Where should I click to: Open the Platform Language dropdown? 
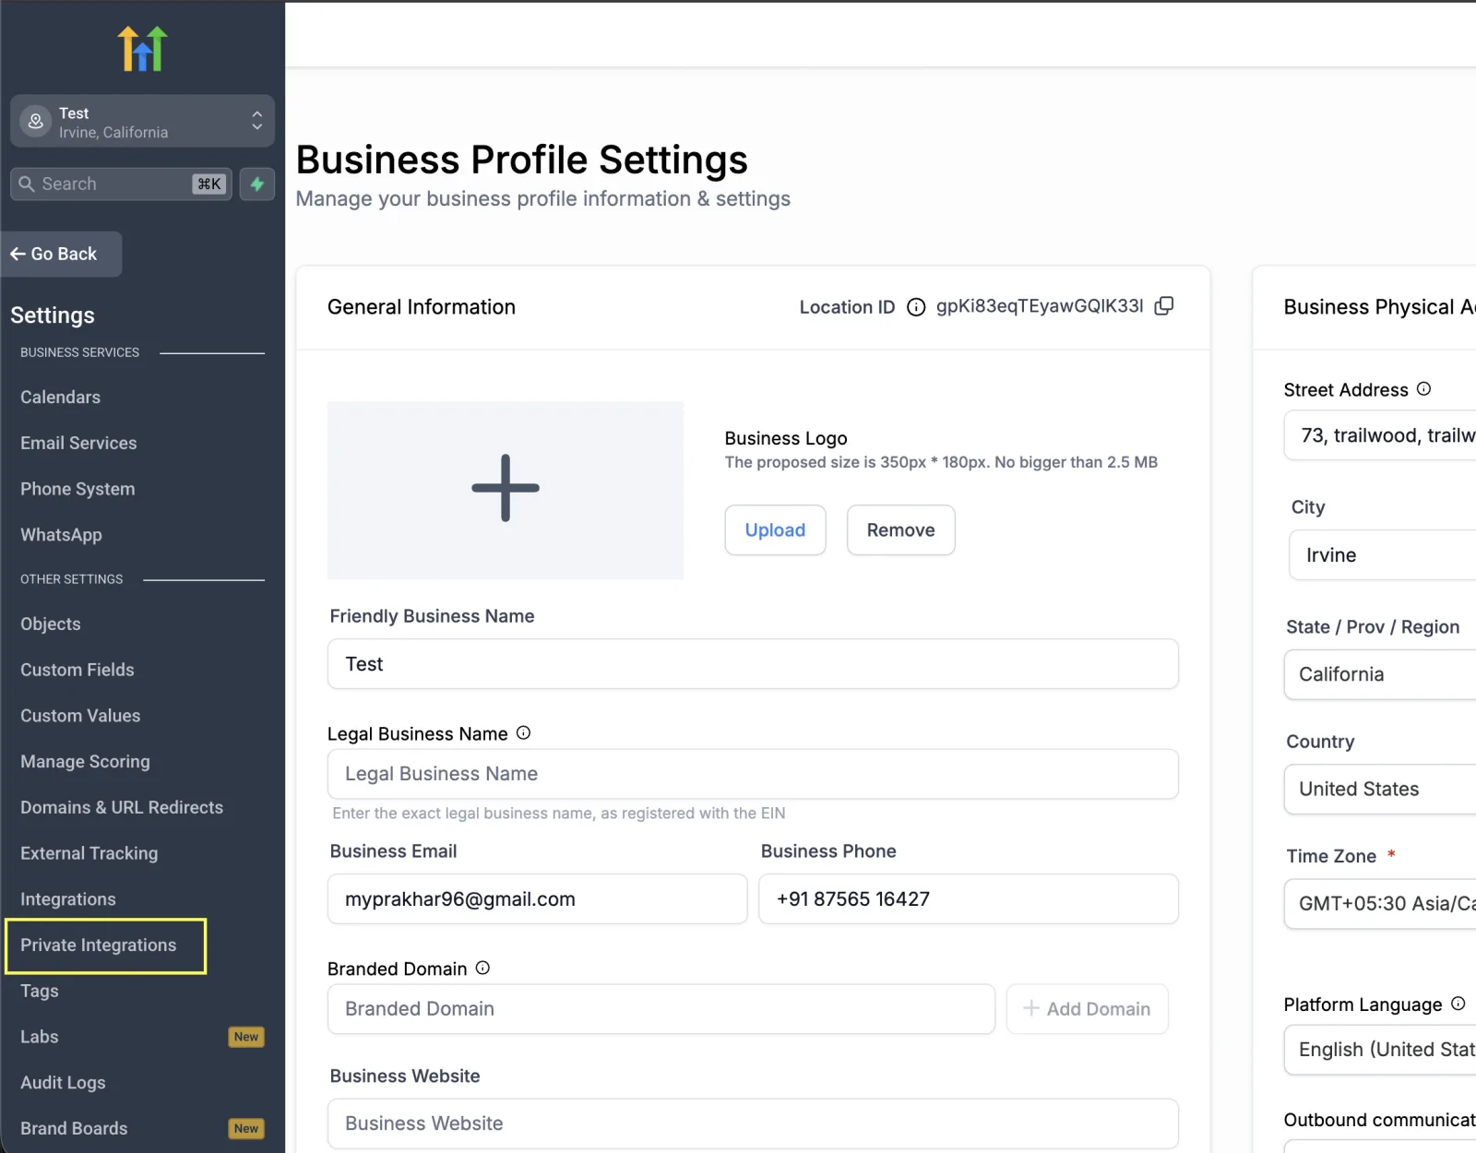[1380, 1050]
